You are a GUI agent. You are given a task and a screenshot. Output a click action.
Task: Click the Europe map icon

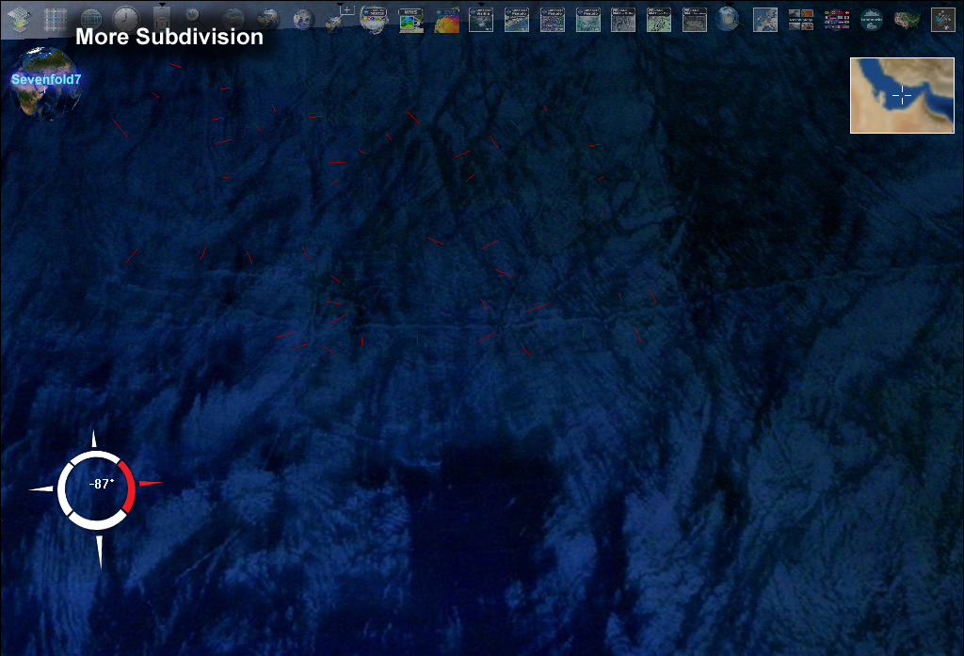click(764, 20)
